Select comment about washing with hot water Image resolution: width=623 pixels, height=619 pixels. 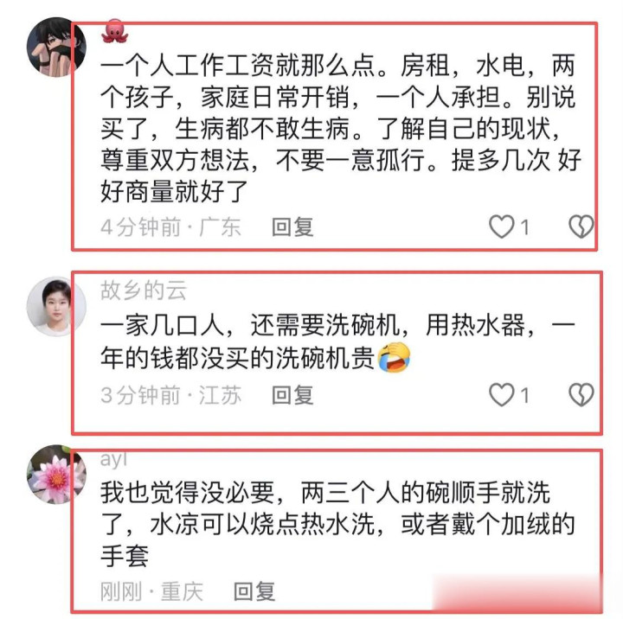click(x=337, y=524)
